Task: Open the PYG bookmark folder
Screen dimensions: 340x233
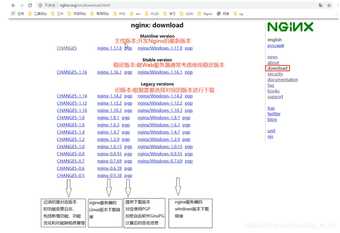Action: coord(119,13)
